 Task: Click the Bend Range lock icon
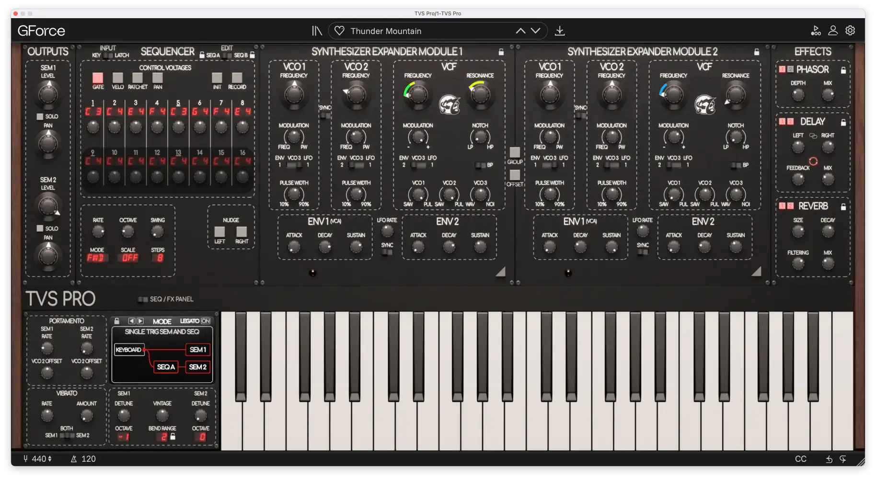(173, 436)
